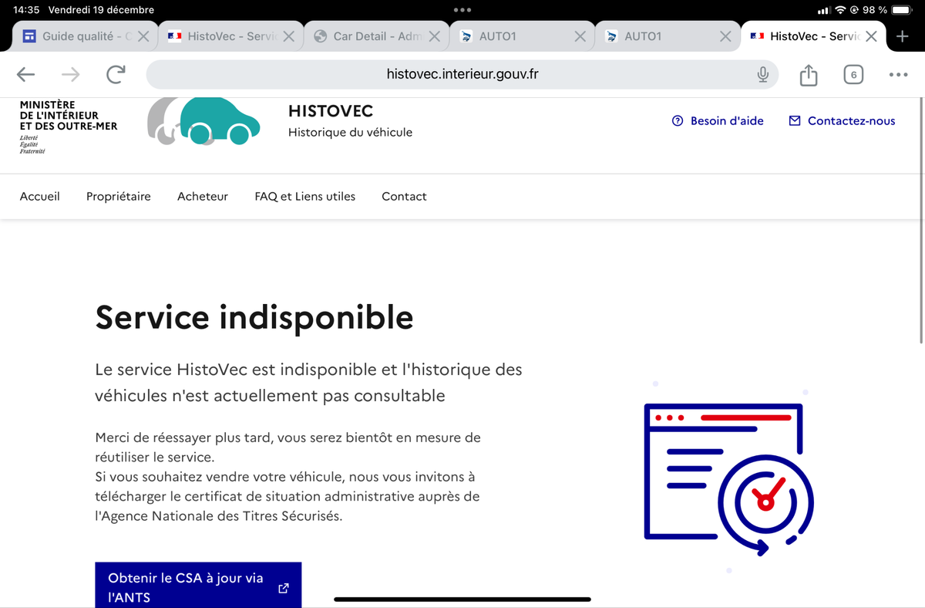The height and width of the screenshot is (608, 925).
Task: Open the share sheet icon
Action: click(808, 75)
